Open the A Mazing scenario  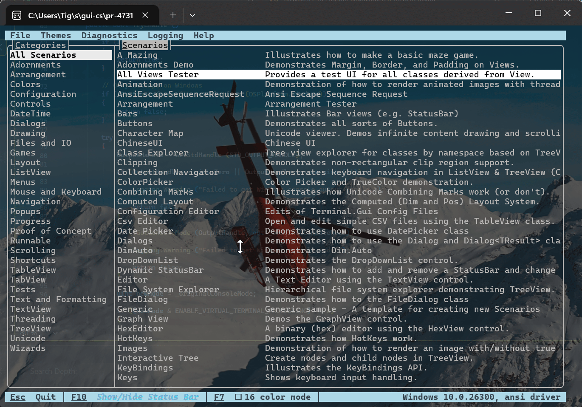point(137,55)
